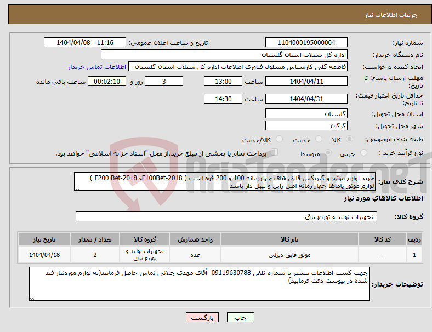
Task: Click the deadline time field 13:00
Action: click(223, 81)
